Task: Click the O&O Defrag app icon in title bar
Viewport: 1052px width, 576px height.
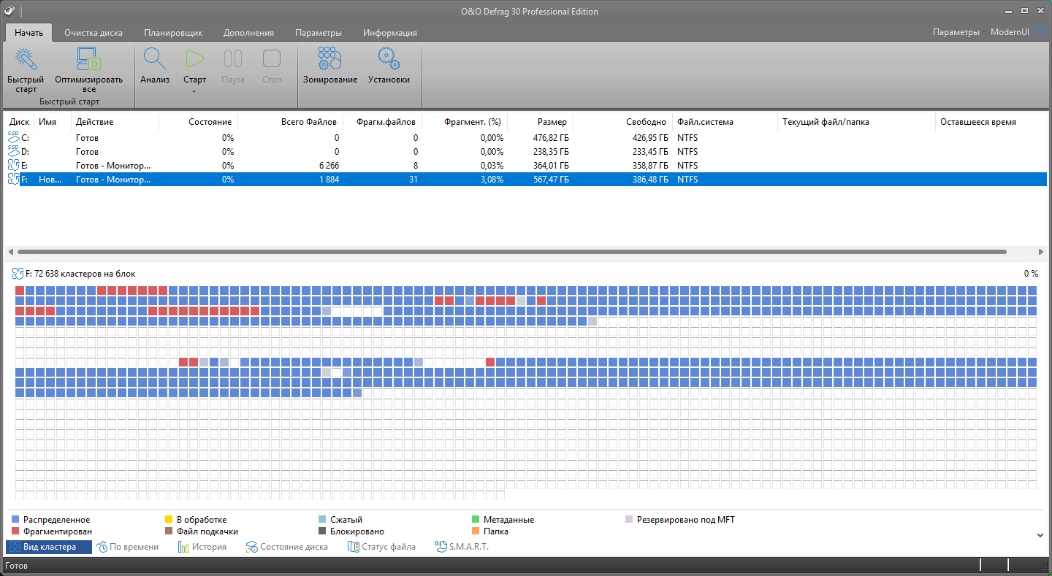Action: [9, 10]
